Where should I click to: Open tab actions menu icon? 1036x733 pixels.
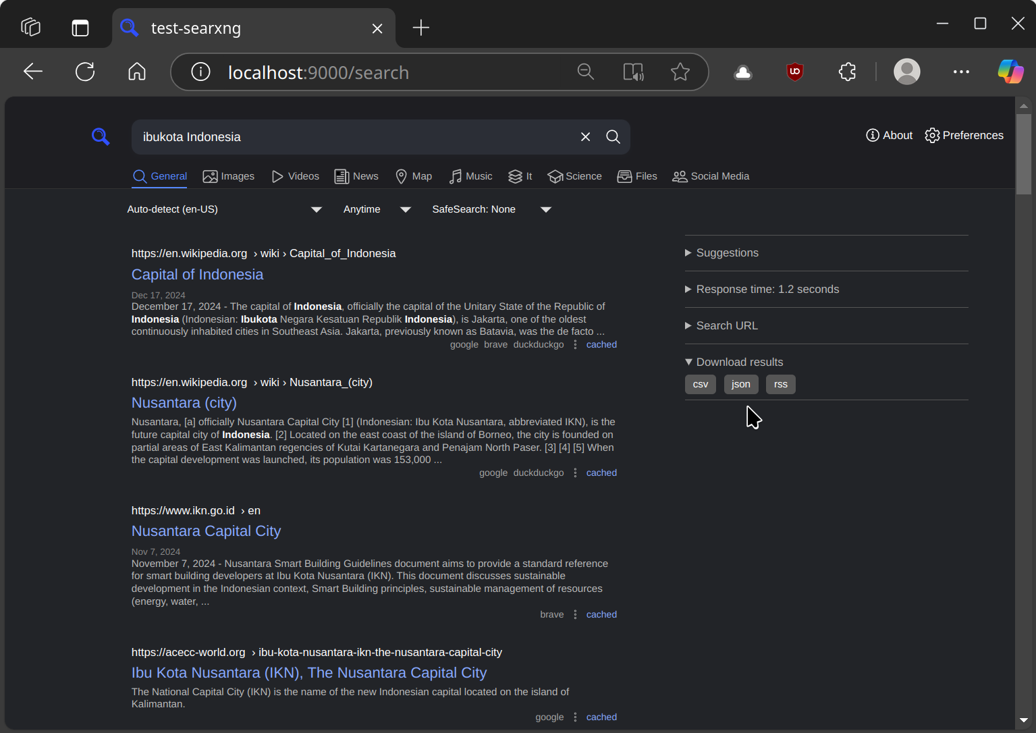[80, 28]
